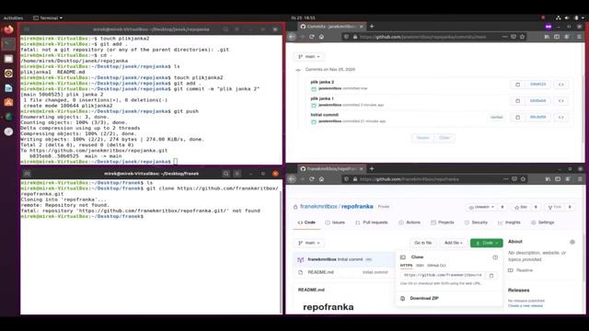The width and height of the screenshot is (589, 331).
Task: Open Activities in the top bar
Action: pyautogui.click(x=13, y=17)
